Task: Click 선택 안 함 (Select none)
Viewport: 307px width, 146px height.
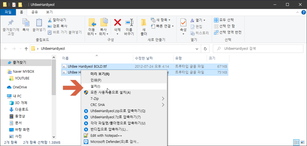Action: (x=224, y=26)
